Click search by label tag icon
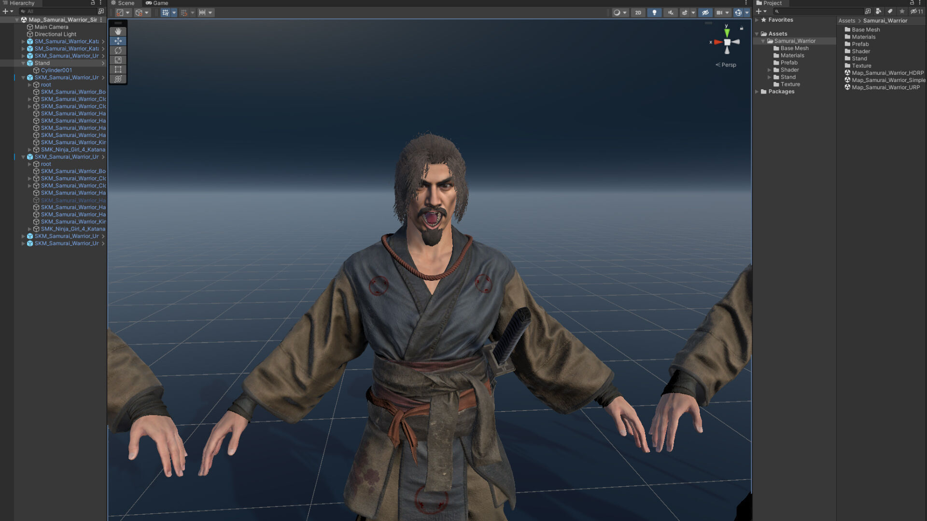The width and height of the screenshot is (927, 521). click(890, 11)
